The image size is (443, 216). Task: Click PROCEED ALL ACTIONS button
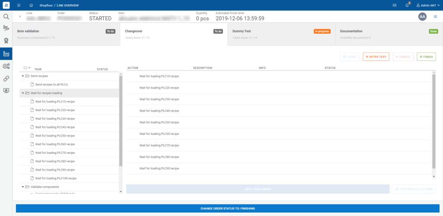click(414, 189)
